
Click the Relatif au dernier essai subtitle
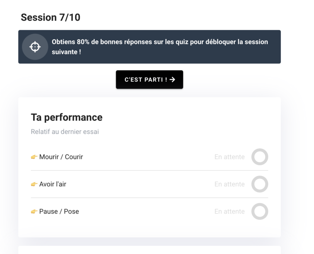65,132
